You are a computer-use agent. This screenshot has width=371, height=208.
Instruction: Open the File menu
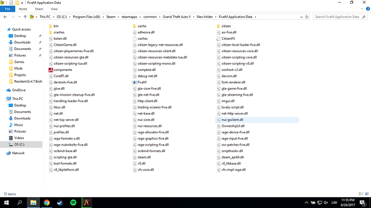(x=8, y=9)
